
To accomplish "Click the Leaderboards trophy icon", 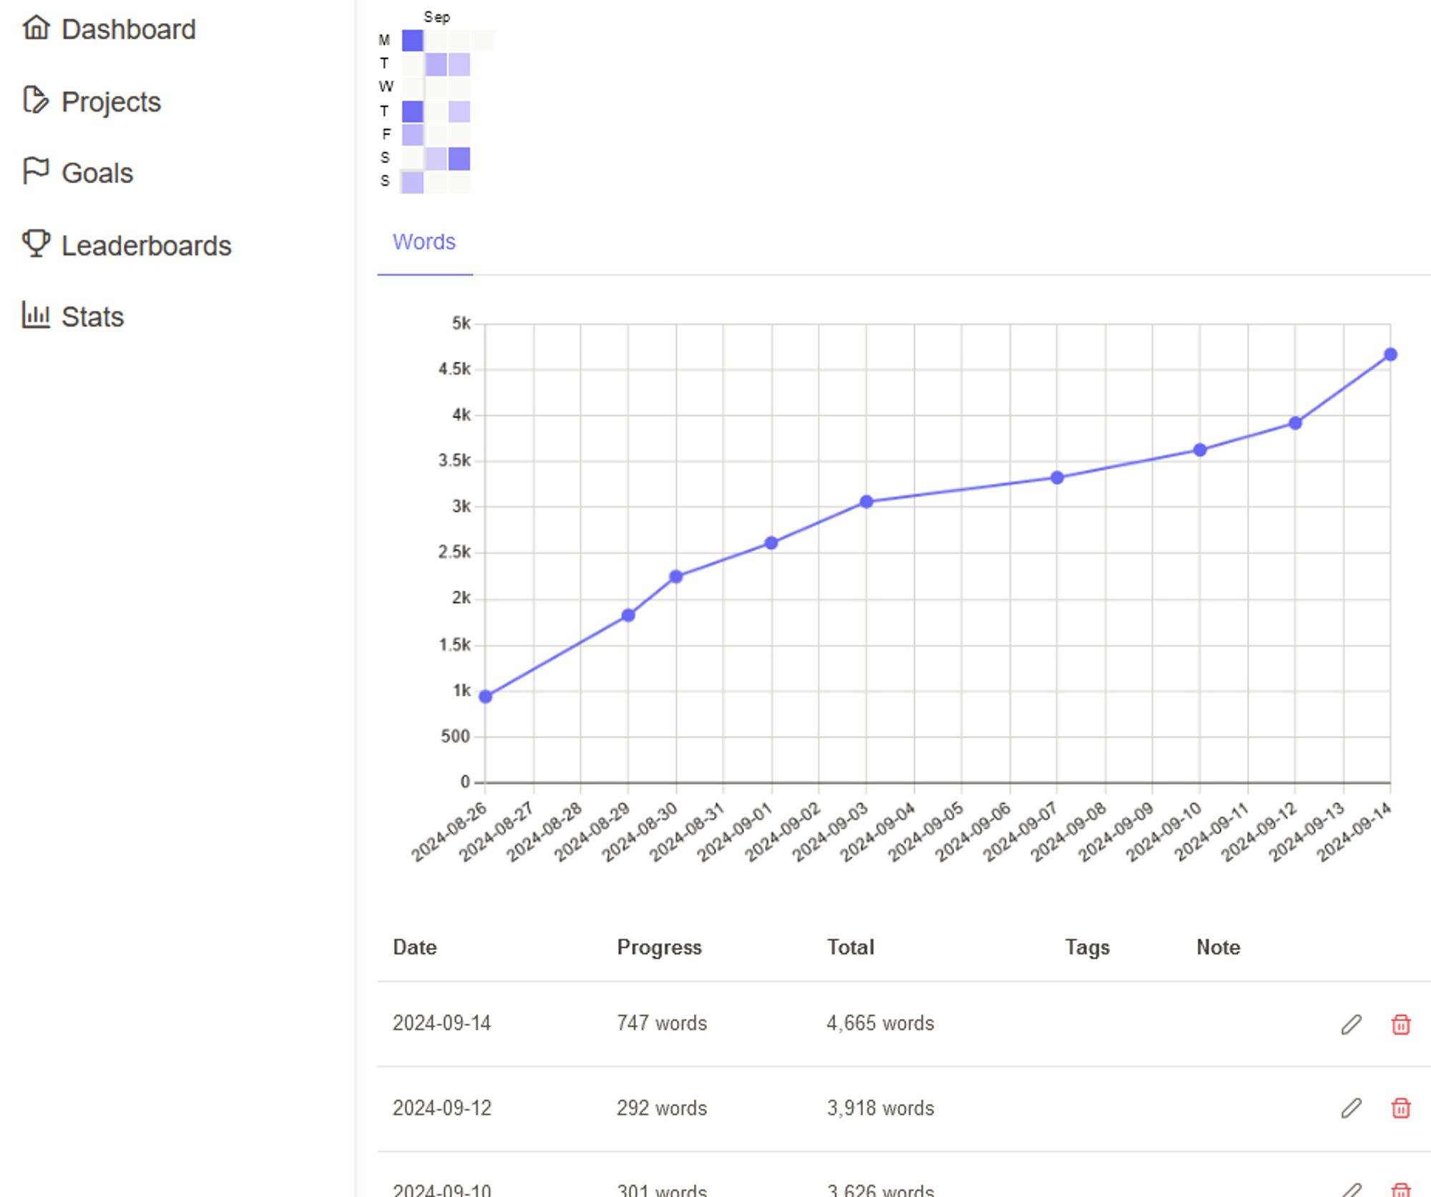I will tap(36, 243).
